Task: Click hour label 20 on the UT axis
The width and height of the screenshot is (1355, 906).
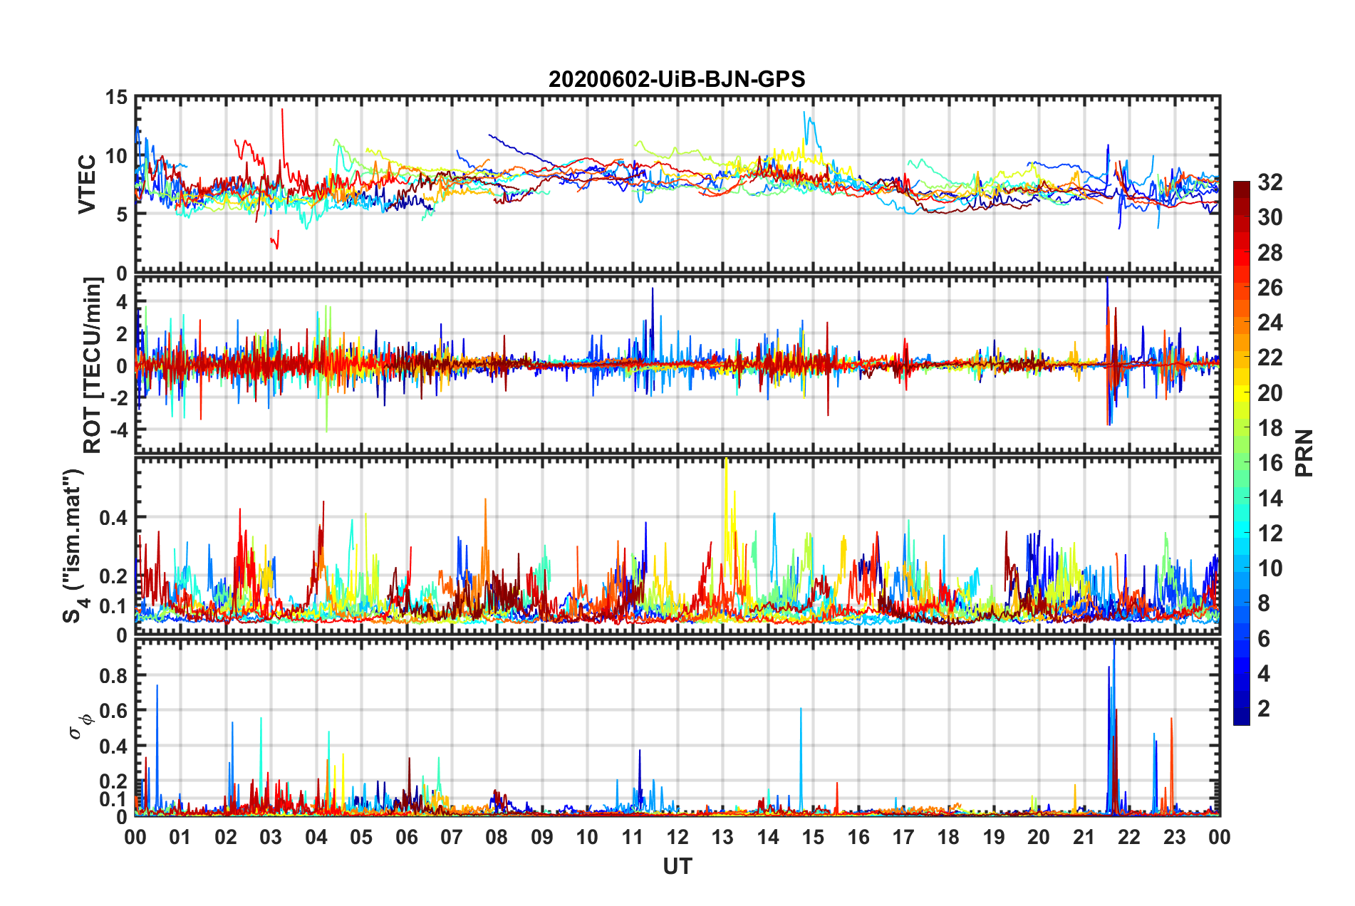Action: (1039, 838)
